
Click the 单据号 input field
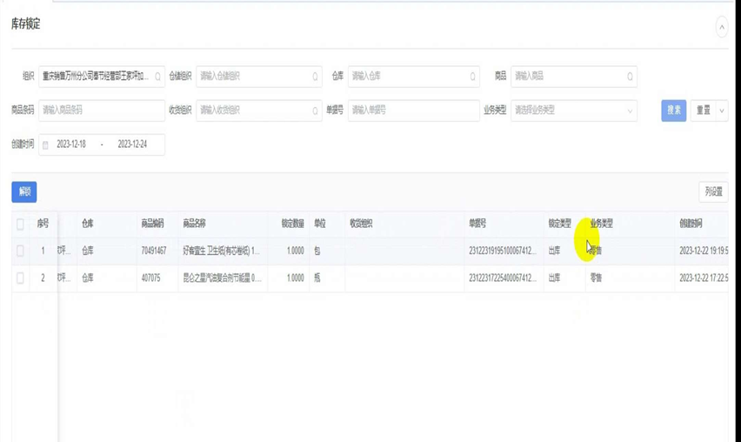pos(413,110)
